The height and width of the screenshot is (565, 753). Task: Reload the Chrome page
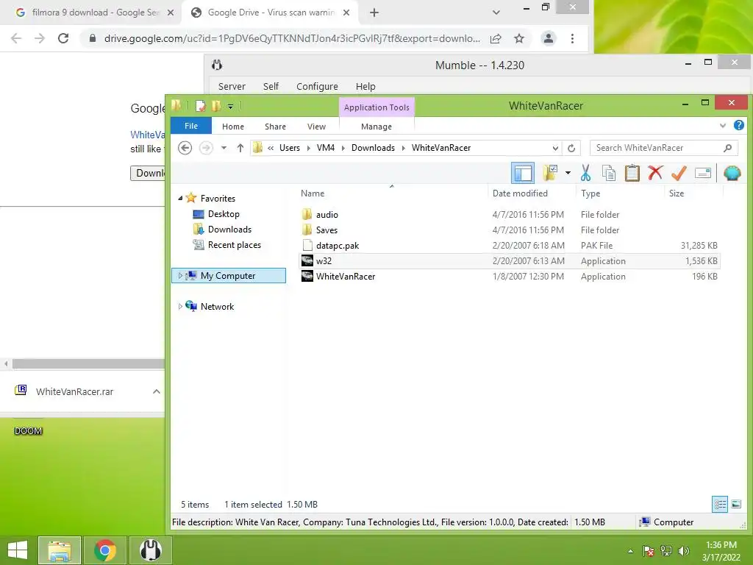[x=63, y=38]
